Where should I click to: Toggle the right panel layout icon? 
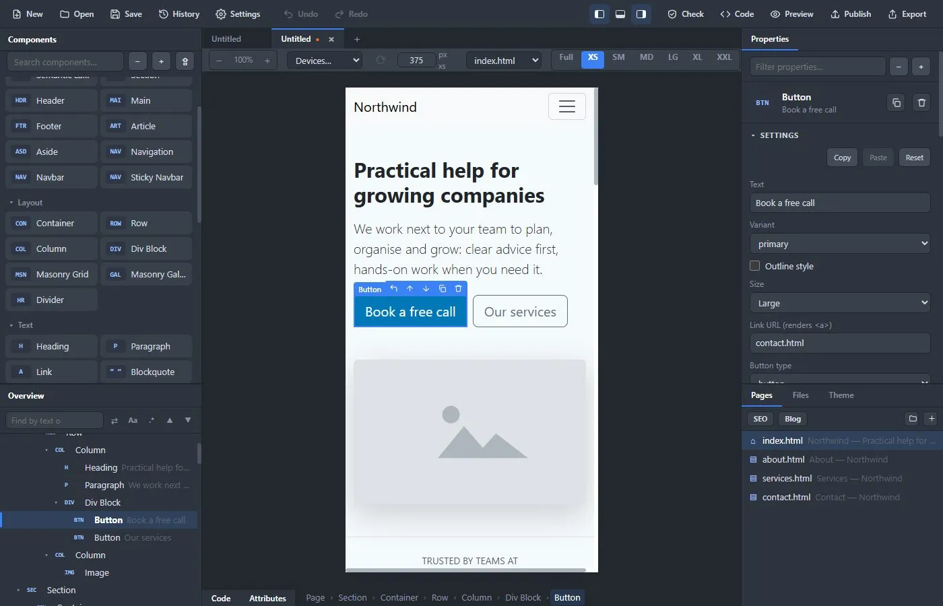point(641,14)
